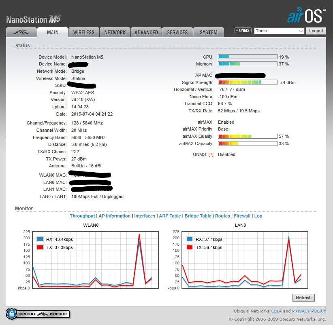View the ARP Table

click(170, 216)
